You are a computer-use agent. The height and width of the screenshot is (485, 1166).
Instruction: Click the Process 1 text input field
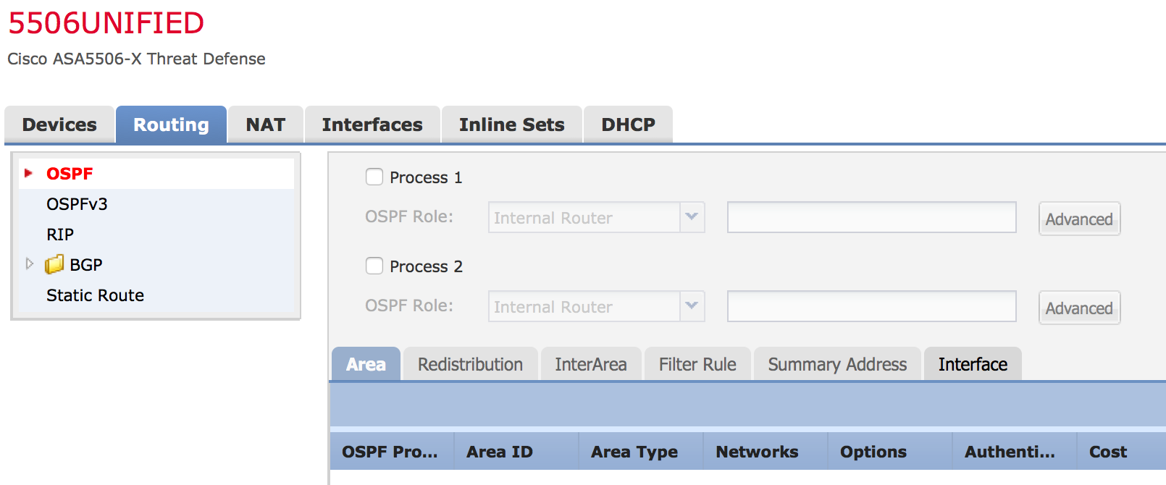pos(871,217)
